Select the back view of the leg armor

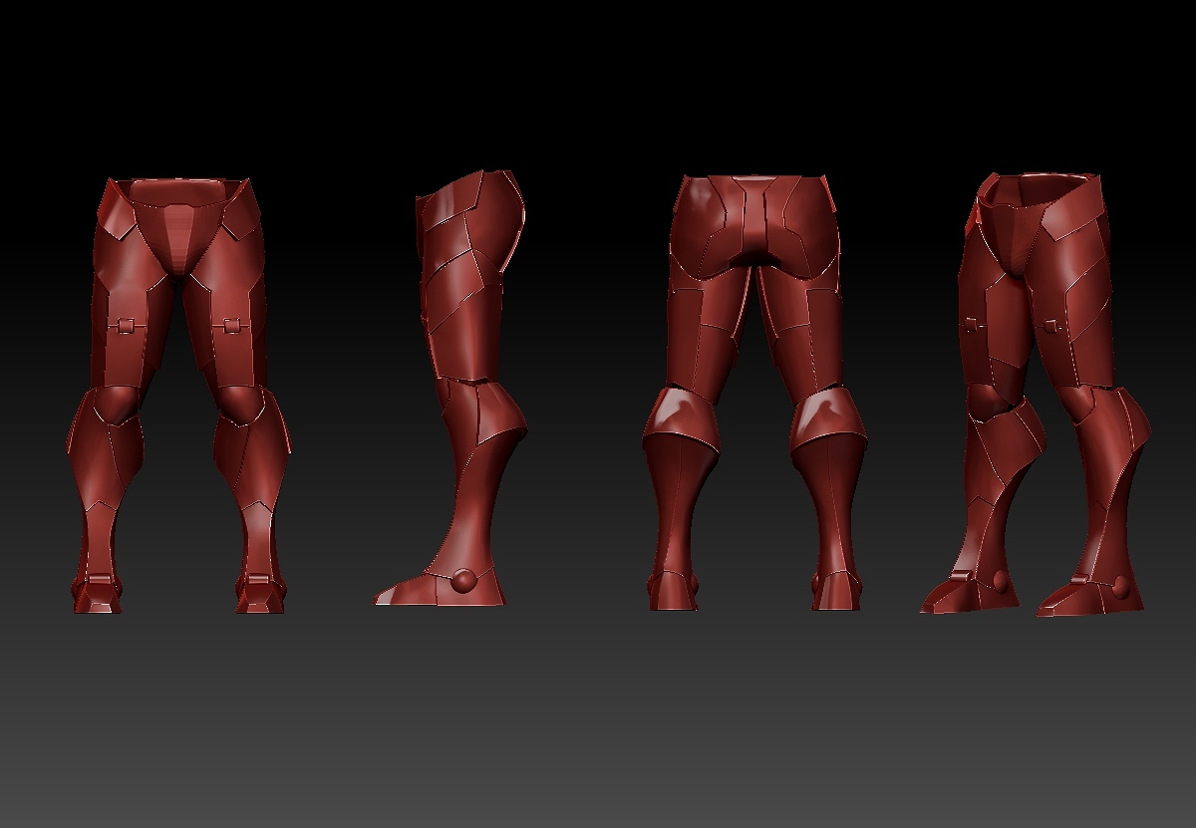pos(754,392)
